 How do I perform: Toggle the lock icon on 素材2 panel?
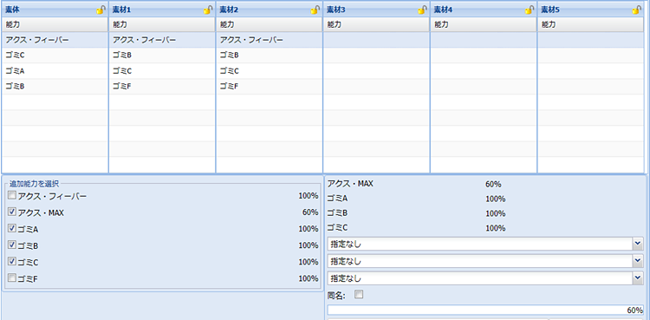point(315,10)
